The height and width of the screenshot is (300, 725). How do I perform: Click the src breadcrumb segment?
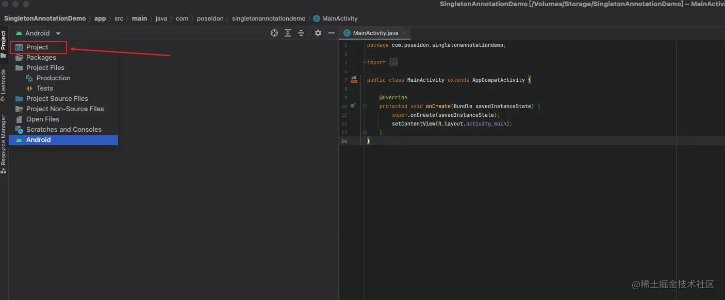pos(119,18)
